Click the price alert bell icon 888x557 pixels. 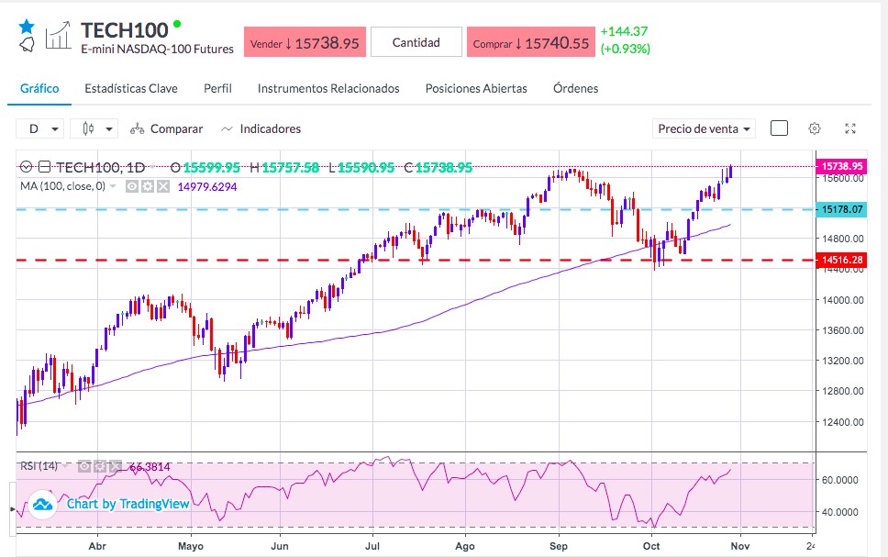click(x=27, y=44)
